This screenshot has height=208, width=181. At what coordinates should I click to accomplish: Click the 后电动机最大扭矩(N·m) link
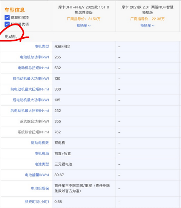30,111
